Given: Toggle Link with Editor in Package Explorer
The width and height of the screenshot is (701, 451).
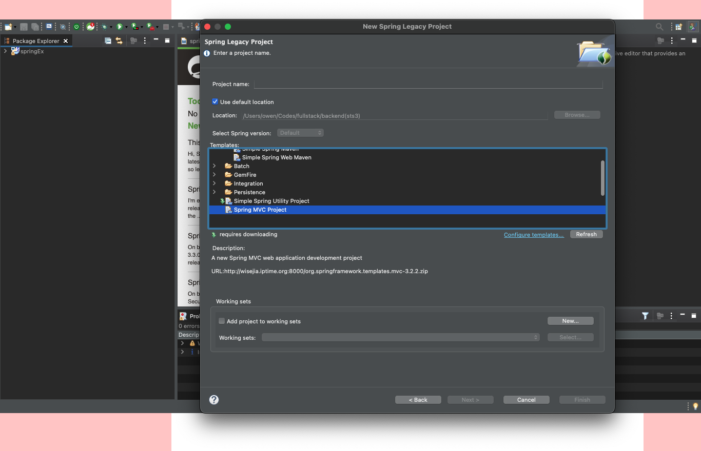Looking at the screenshot, I should (119, 40).
